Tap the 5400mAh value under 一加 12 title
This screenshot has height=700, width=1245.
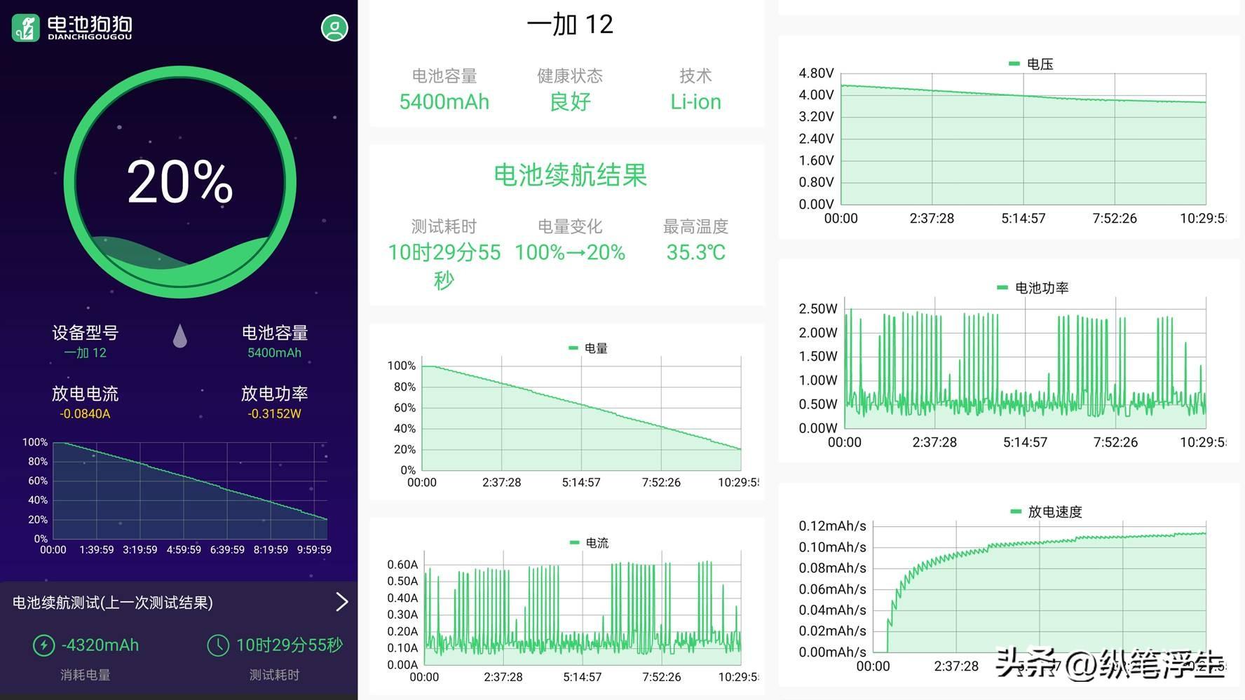(444, 102)
